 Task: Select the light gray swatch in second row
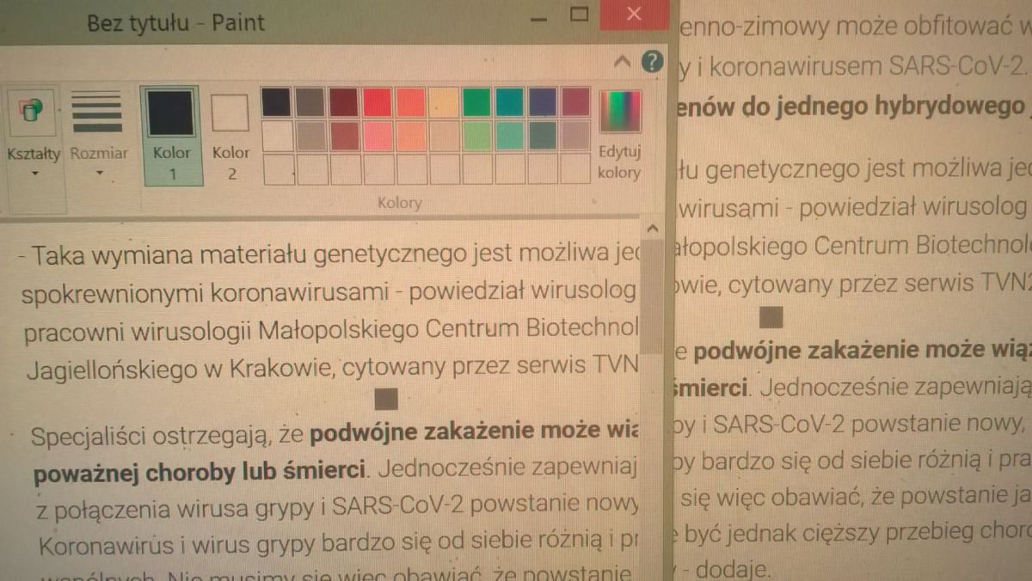click(x=310, y=136)
